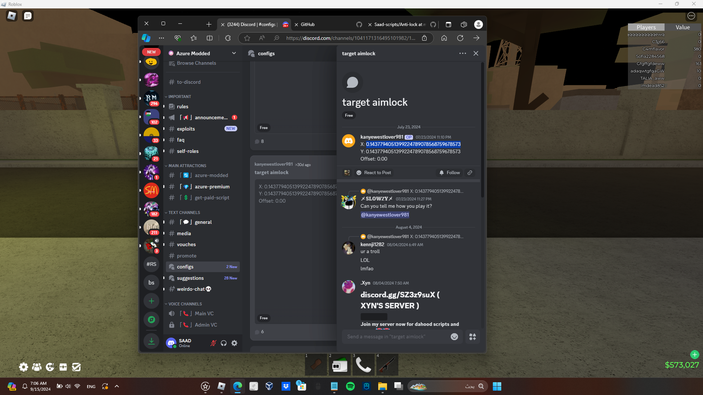Switch to the Saad-scripts Anti-lock tab
Screen dimensions: 703x395
399,25
